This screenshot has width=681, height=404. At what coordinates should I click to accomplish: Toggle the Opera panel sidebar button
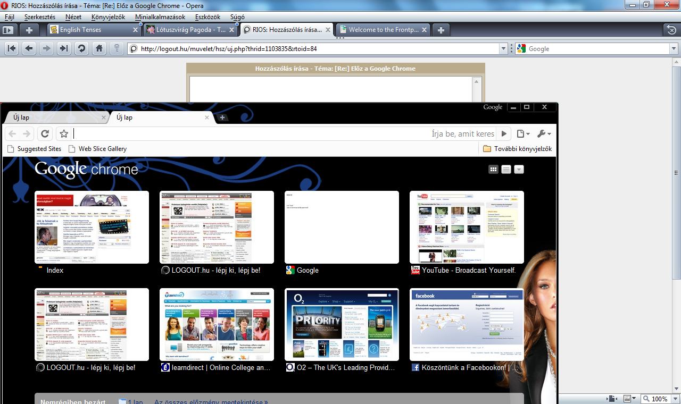pyautogui.click(x=8, y=30)
